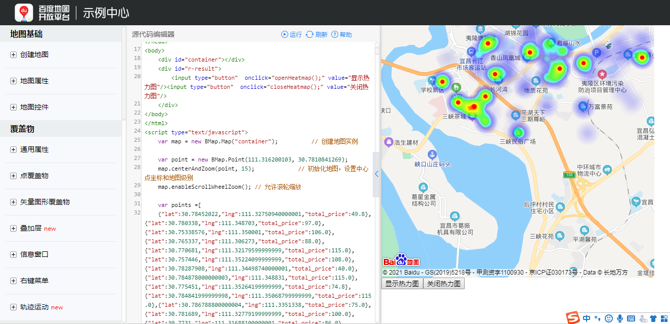Click the 关闭热力图 button
The image size is (670, 324).
tap(444, 283)
